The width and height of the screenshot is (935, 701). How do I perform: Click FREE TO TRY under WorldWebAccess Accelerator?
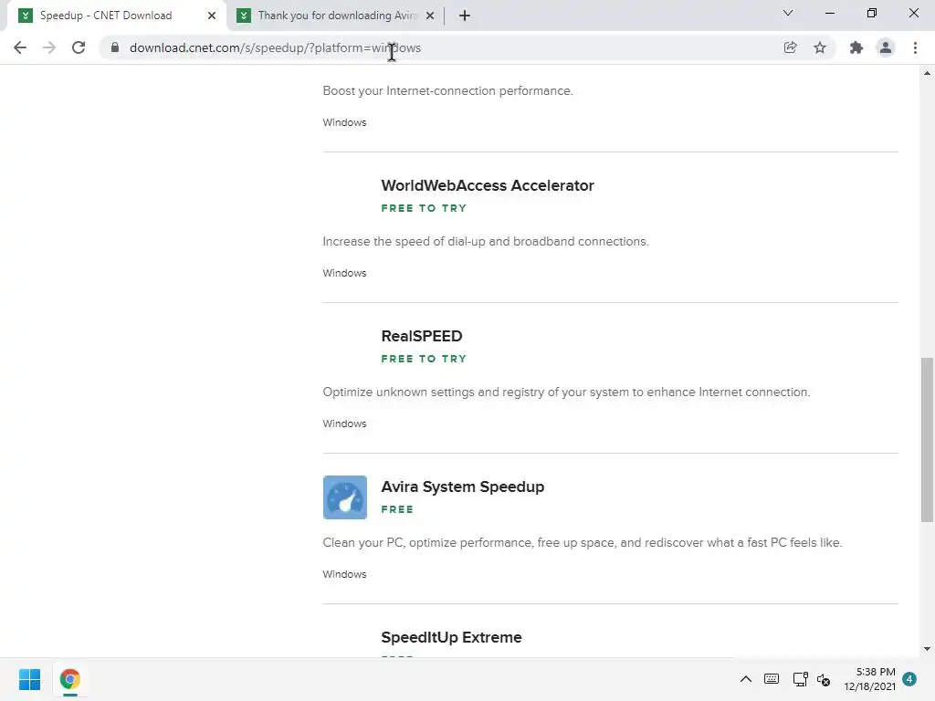(424, 208)
